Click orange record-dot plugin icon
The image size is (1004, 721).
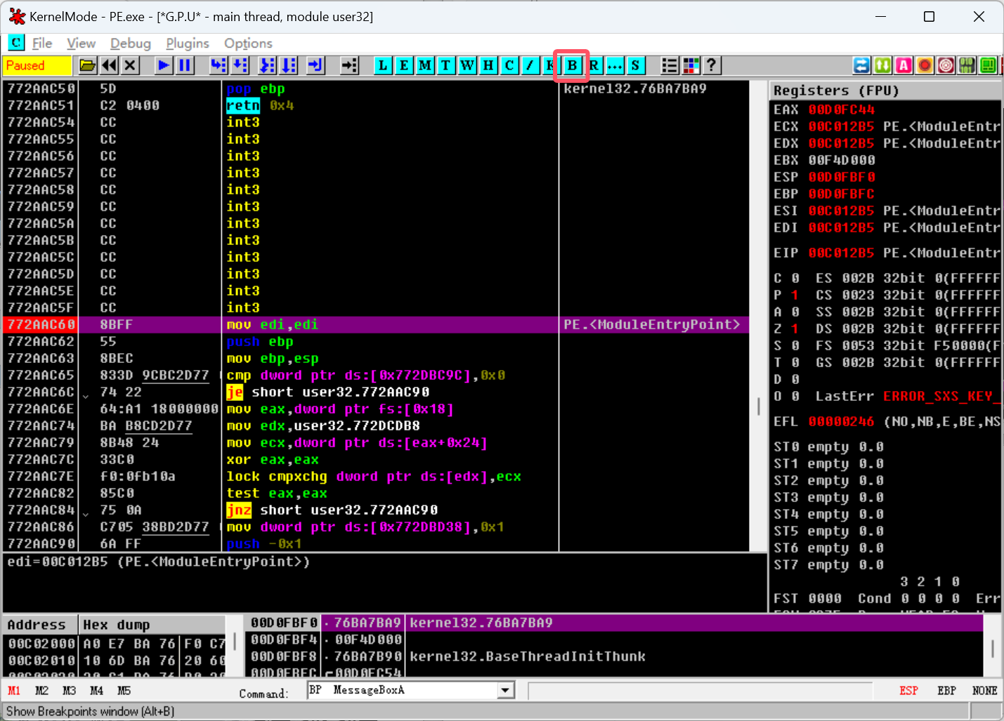click(x=925, y=65)
